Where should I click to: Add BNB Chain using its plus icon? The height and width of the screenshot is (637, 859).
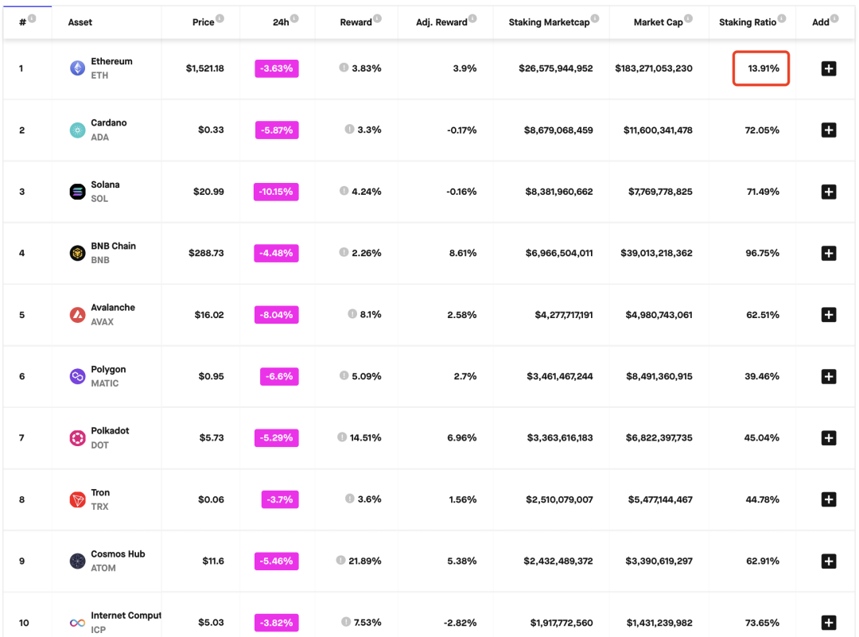pyautogui.click(x=828, y=253)
